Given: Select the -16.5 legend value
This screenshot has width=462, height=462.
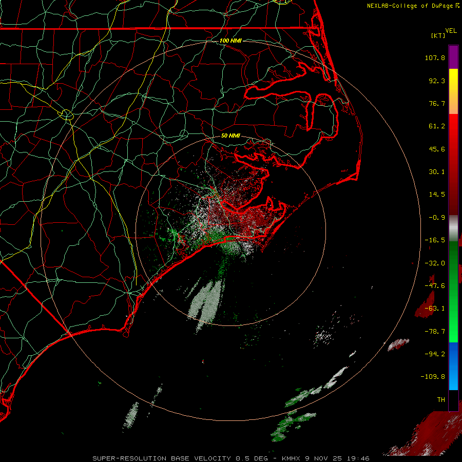Looking at the screenshot, I should click(x=435, y=240).
